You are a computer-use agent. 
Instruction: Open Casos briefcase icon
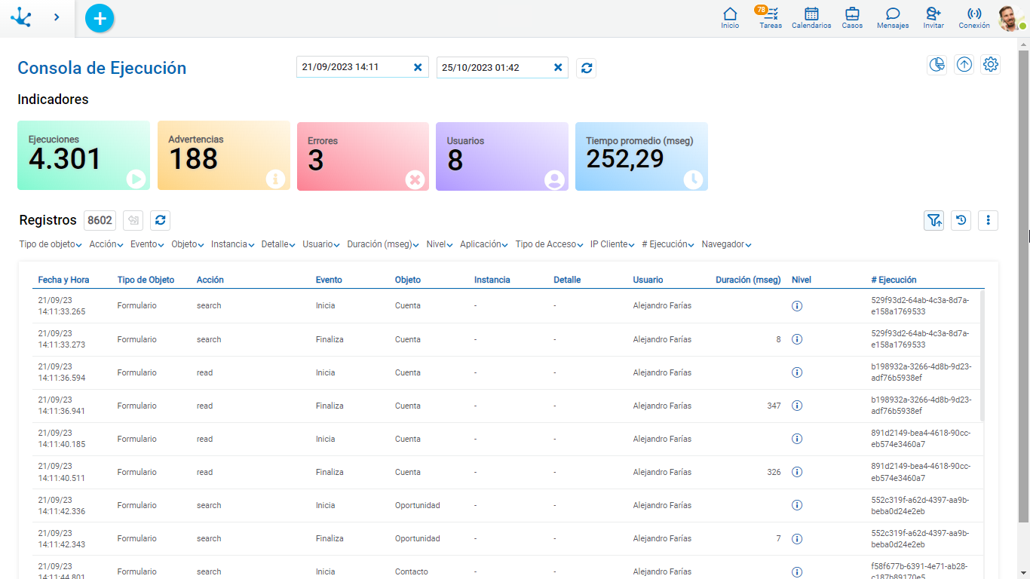click(852, 18)
